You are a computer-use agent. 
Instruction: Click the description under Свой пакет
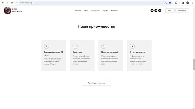pos(81,60)
